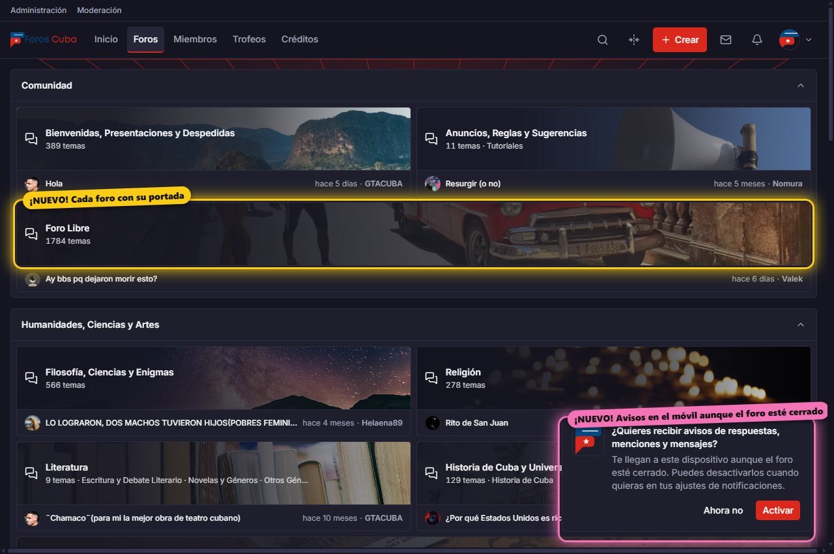Click the forum icon beside Bienvenidas, Presentaciones y Despedidas
This screenshot has width=834, height=554.
point(31,139)
